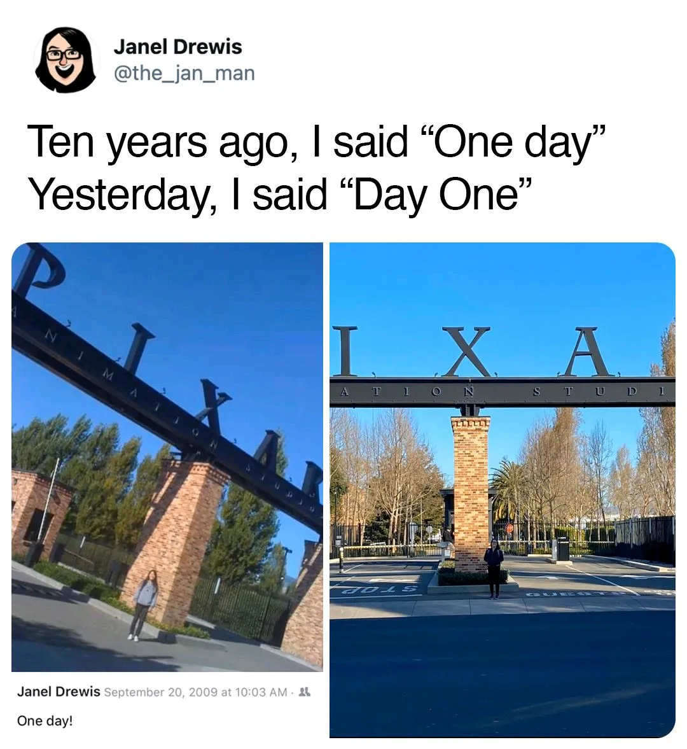The height and width of the screenshot is (749, 687).
Task: Open the right recent Pixar gate photo
Action: [x=503, y=489]
